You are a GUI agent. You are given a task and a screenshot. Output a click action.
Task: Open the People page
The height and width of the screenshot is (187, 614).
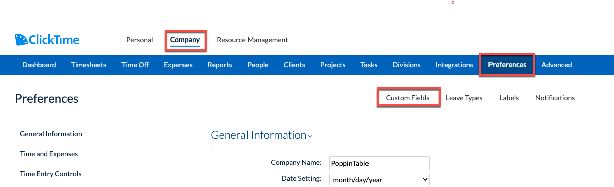(258, 65)
